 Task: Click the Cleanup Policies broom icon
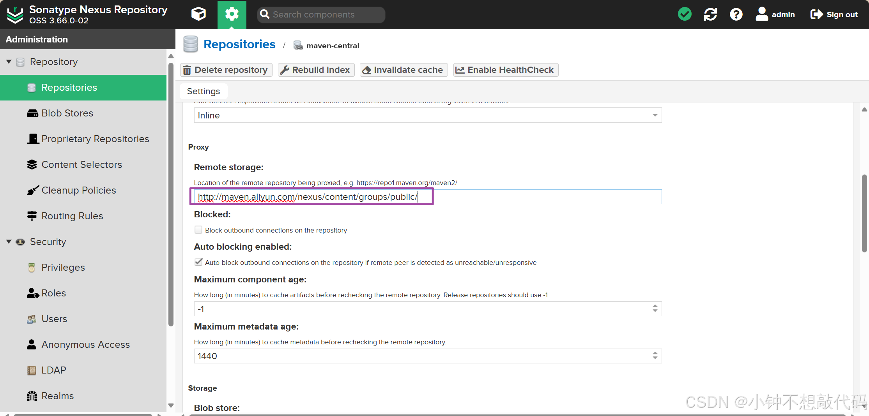click(x=33, y=190)
